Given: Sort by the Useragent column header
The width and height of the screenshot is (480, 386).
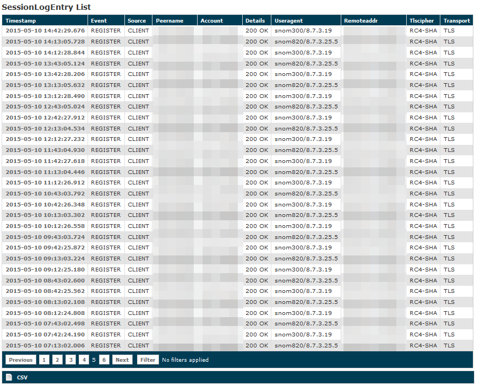Looking at the screenshot, I should point(288,21).
